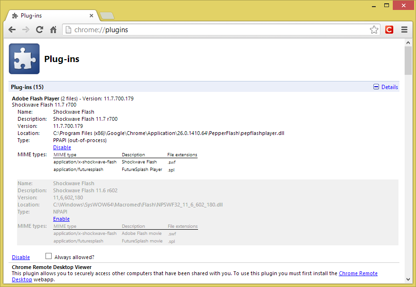416x287 pixels.
Task: Click the 'FutureSplash movie' description cell
Action: pos(142,241)
